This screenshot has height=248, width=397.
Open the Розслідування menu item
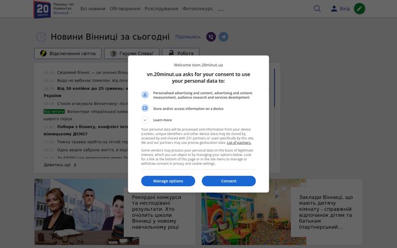click(x=161, y=9)
